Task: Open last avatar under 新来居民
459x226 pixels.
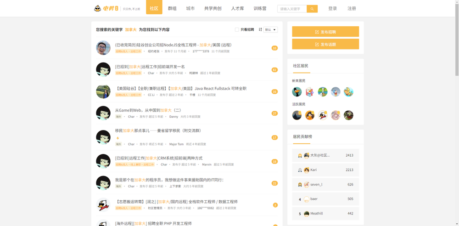Action: pyautogui.click(x=348, y=92)
